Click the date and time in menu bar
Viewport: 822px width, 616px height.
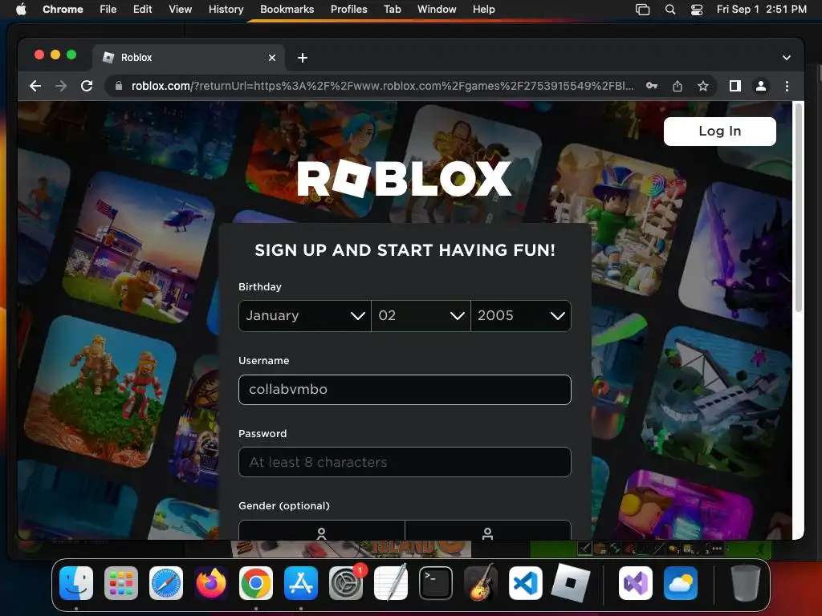[761, 9]
